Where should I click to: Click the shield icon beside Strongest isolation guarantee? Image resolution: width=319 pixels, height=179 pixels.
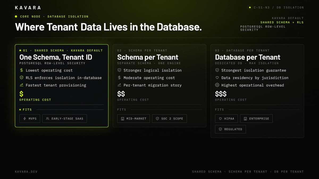(x=217, y=70)
